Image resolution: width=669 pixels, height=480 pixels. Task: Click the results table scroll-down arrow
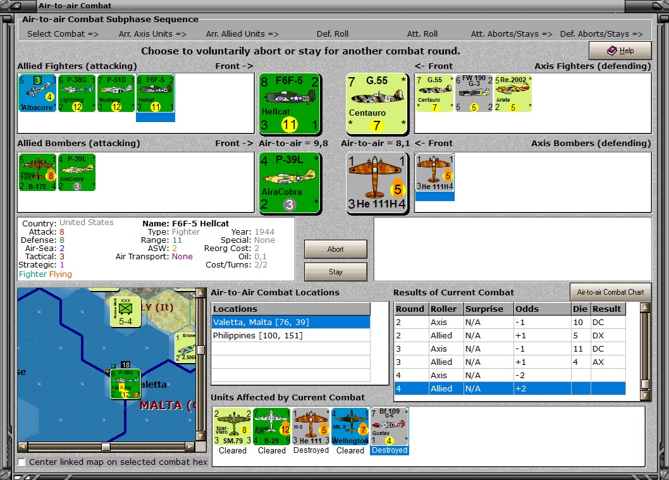[645, 395]
